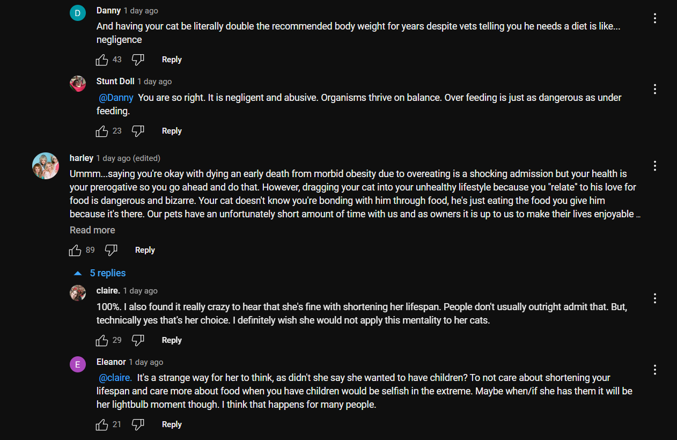Screen dimensions: 677x440
Task: Like harley's comment with 89 likes
Action: tap(75, 250)
